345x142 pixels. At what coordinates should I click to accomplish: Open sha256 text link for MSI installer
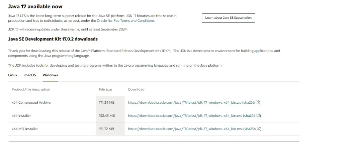click(x=250, y=129)
